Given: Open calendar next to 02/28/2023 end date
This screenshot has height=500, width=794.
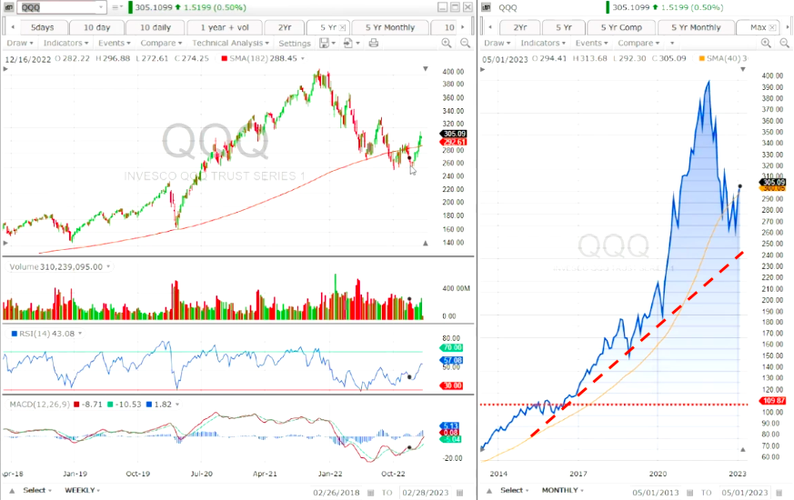Looking at the screenshot, I should 460,493.
